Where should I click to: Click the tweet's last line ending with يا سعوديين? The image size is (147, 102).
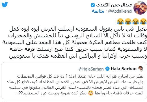[x=78, y=56]
